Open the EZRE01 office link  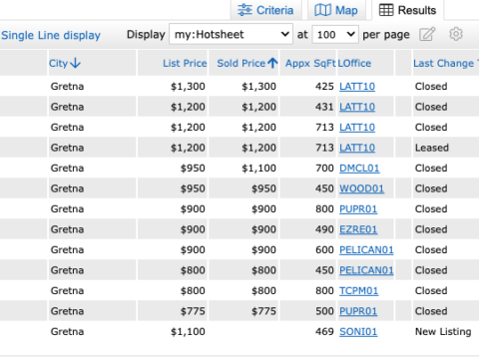(358, 229)
